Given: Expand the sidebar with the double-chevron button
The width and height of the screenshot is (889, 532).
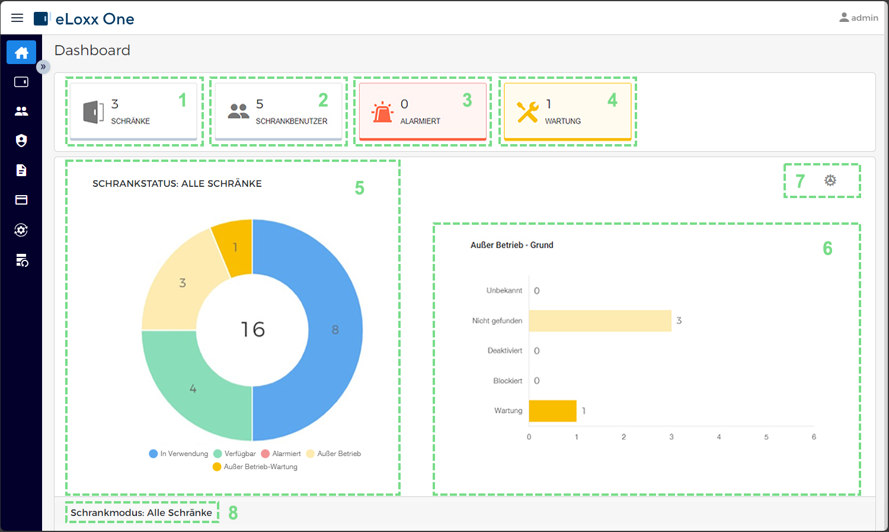Looking at the screenshot, I should (43, 66).
